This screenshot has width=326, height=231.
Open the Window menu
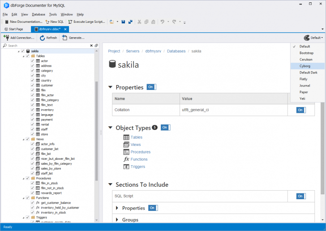[67, 14]
